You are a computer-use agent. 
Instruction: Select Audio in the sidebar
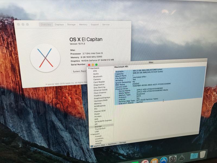tap(96, 74)
